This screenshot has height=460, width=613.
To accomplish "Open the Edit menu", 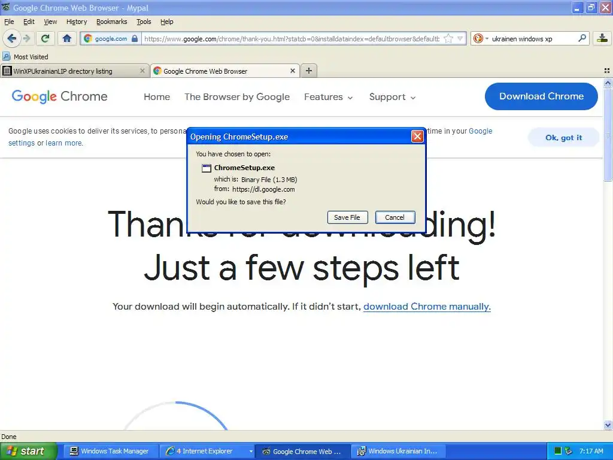I will [x=29, y=22].
